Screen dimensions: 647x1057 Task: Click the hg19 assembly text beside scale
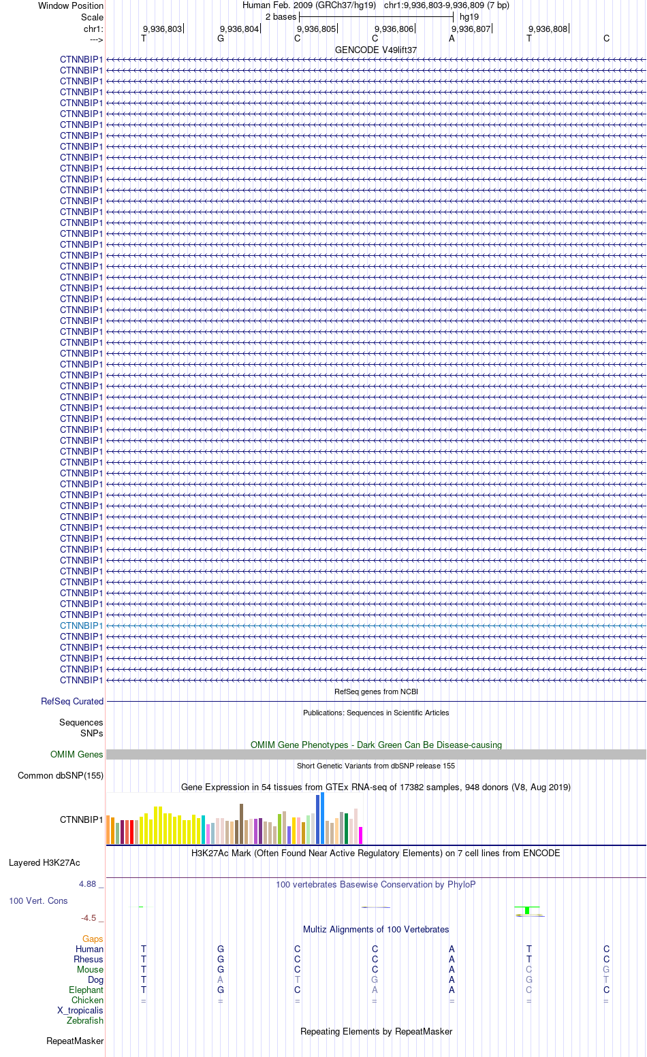[469, 16]
